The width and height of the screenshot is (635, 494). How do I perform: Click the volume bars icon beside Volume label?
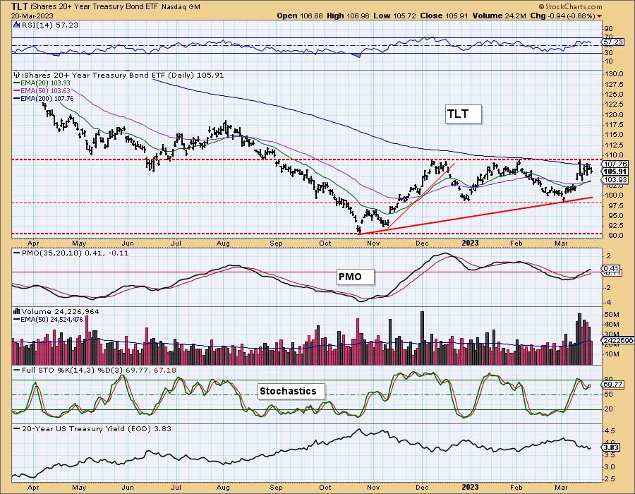point(17,311)
